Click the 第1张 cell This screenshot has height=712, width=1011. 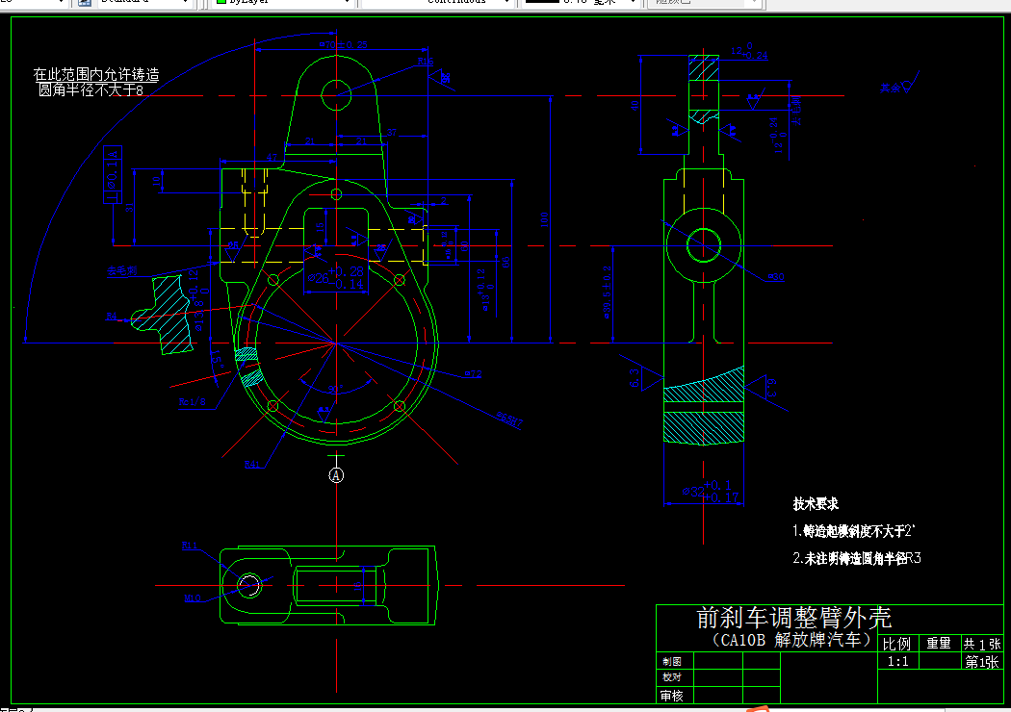click(982, 662)
